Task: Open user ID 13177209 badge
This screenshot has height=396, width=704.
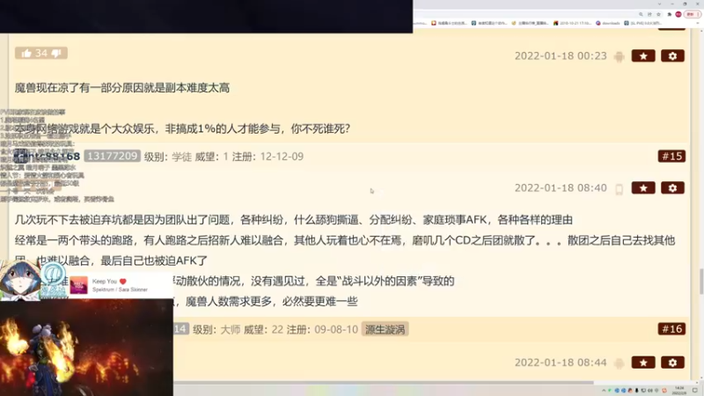Action: point(113,156)
